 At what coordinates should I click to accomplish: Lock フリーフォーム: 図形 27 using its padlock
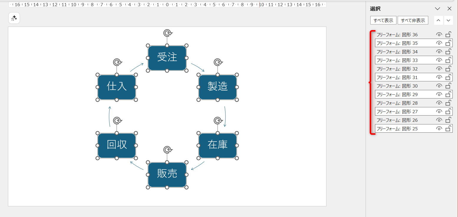448,111
